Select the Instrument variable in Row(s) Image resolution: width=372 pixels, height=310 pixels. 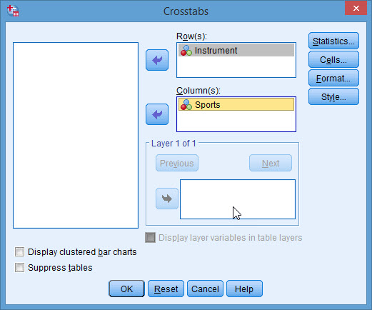click(x=236, y=50)
